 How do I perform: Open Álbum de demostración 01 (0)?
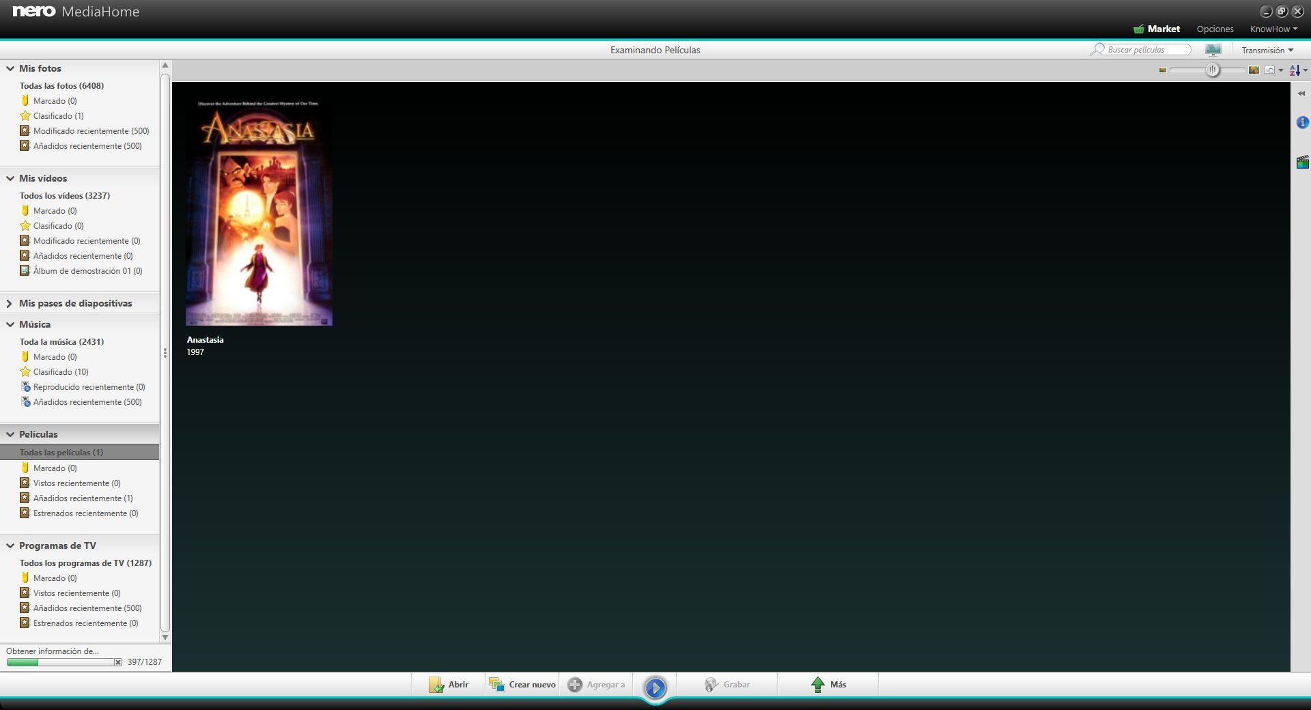(x=81, y=271)
